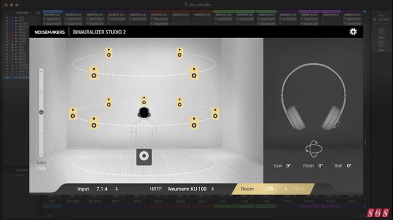Click the large headphones orientation model
Image resolution: width=393 pixels, height=220 pixels.
314,97
